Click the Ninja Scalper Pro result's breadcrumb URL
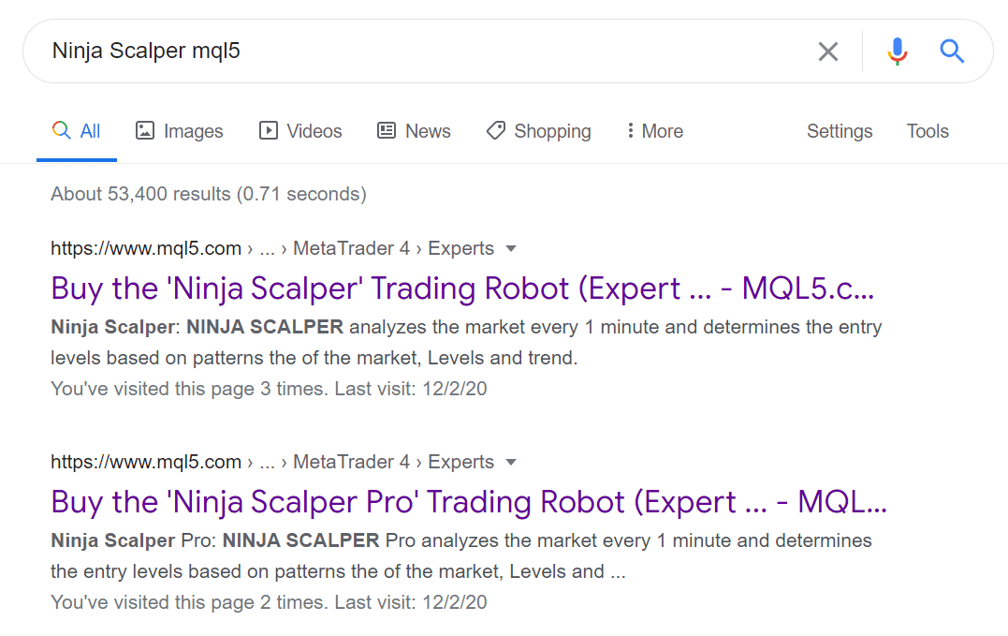The image size is (1008, 636). point(272,462)
